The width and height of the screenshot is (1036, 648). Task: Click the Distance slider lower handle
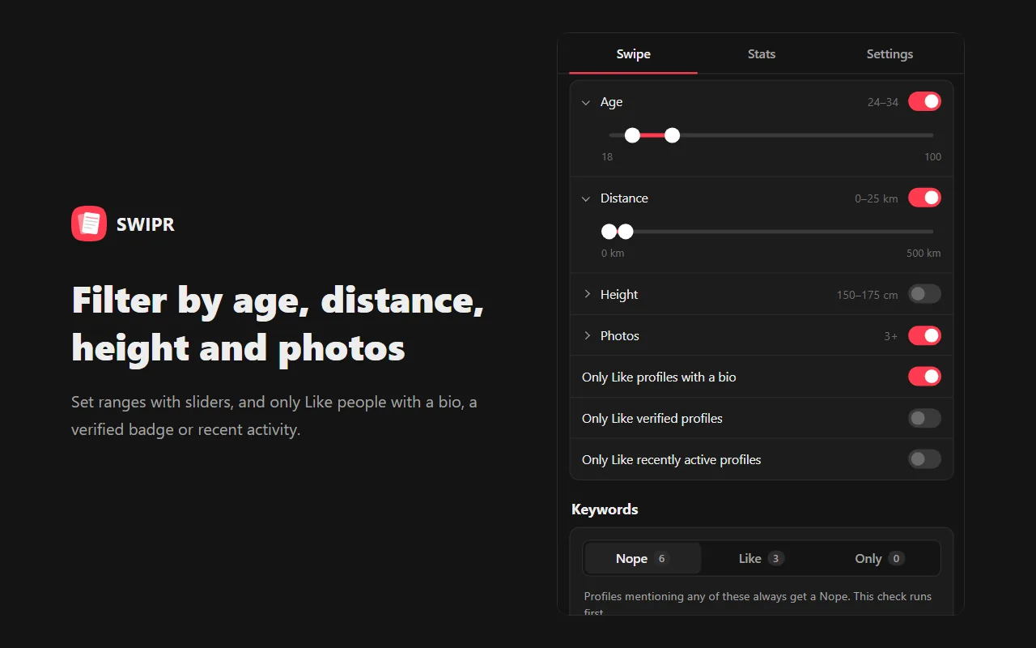pyautogui.click(x=609, y=232)
